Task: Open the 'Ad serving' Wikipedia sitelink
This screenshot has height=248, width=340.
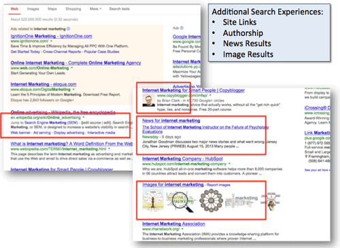Action: (x=42, y=132)
